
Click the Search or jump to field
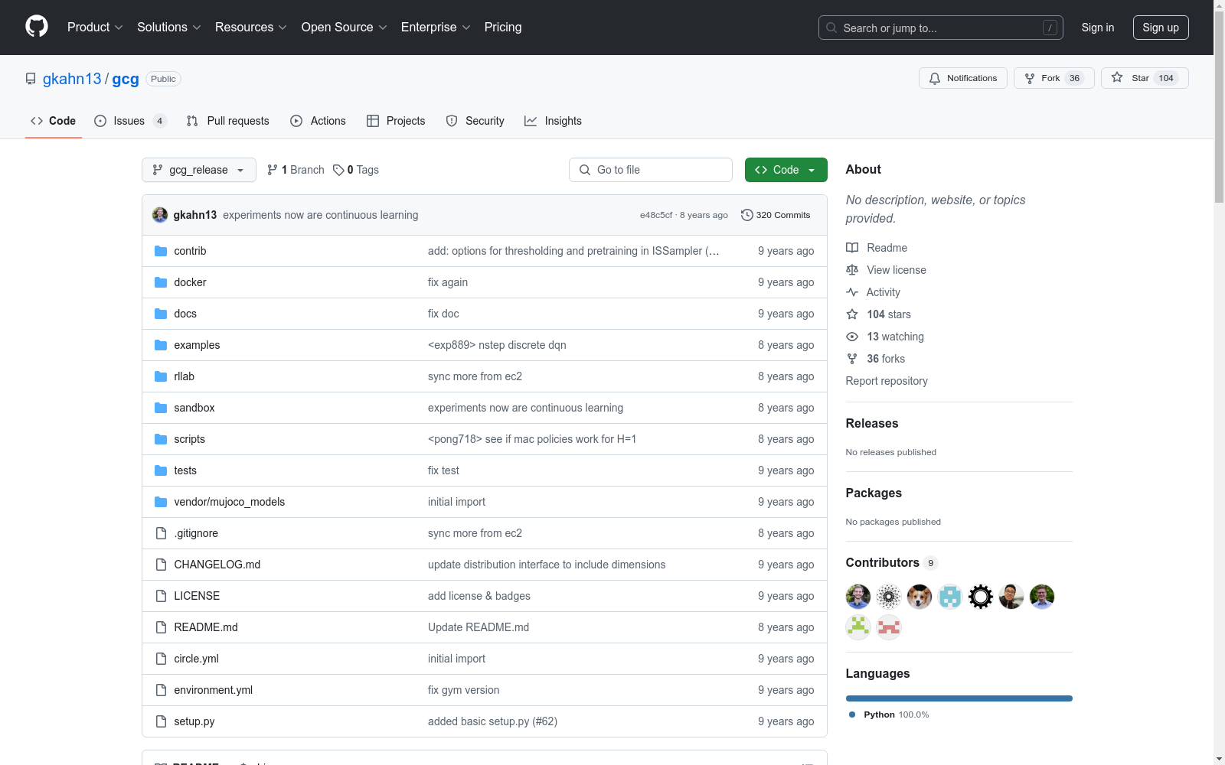(x=941, y=28)
